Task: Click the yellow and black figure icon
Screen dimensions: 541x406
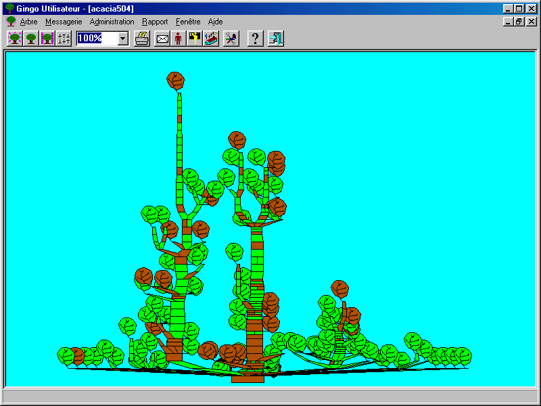Action: point(195,39)
